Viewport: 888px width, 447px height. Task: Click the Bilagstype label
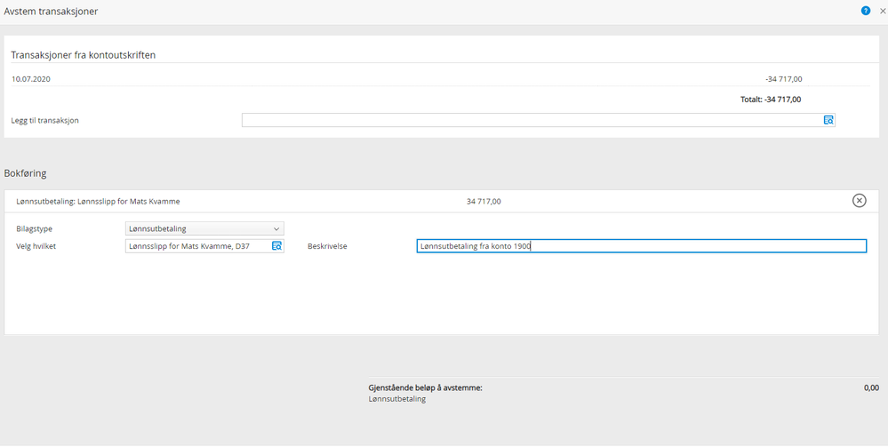34,229
